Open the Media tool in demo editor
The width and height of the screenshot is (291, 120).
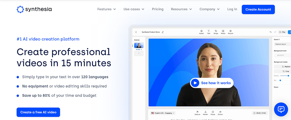click(223, 32)
